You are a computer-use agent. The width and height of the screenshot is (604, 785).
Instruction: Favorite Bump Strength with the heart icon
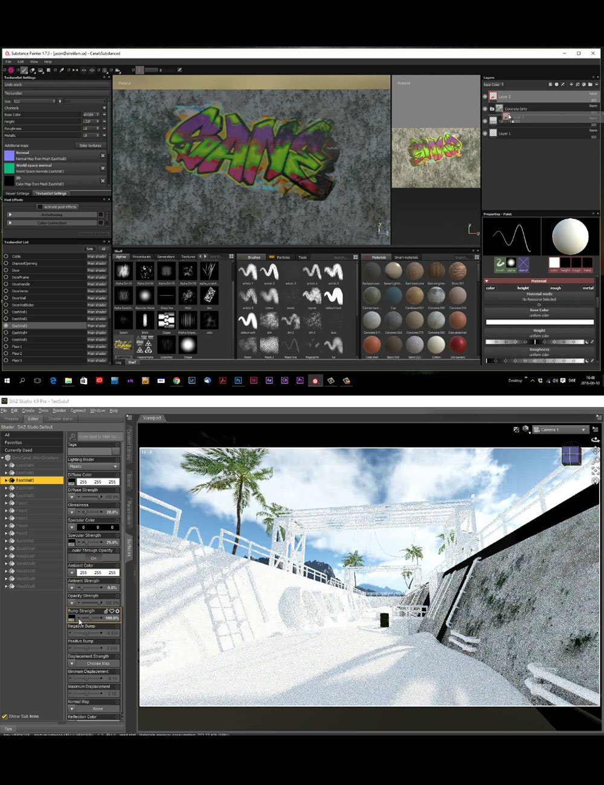click(112, 611)
